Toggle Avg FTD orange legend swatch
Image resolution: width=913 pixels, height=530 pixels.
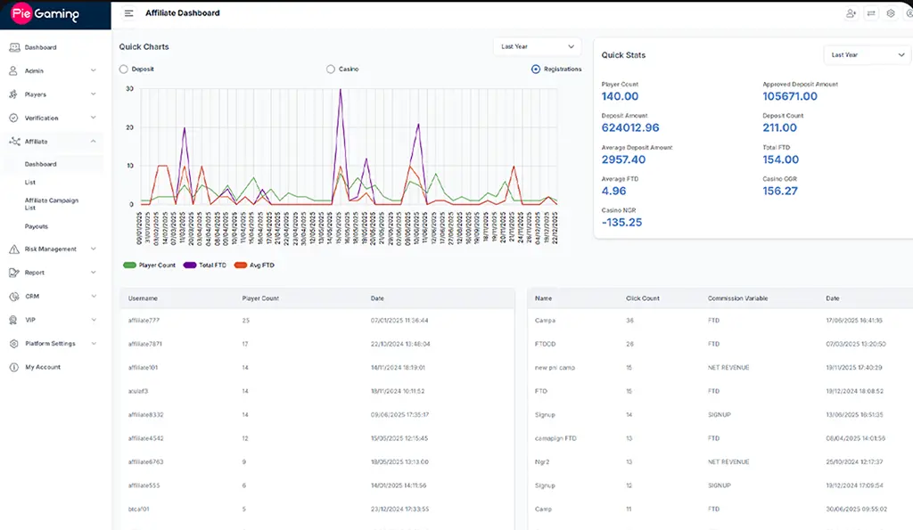[241, 265]
